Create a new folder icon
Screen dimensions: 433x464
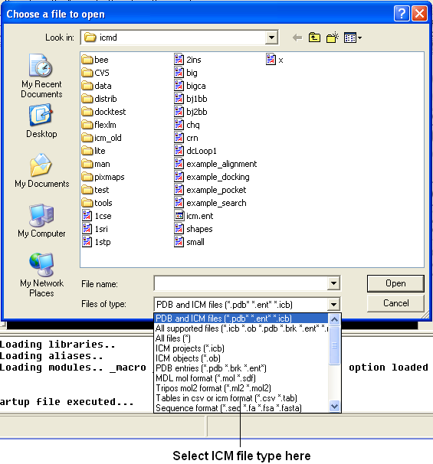click(x=333, y=38)
